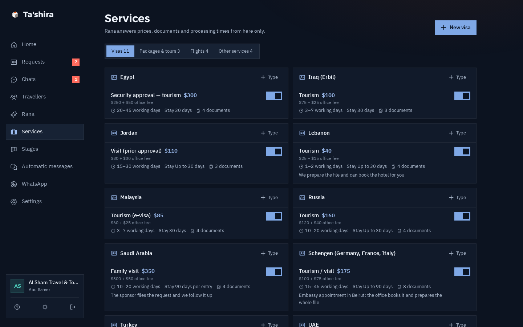Viewport: 523px width, 327px height.
Task: Click the visa card icon beside Iraq (Erbil)
Action: click(x=302, y=77)
